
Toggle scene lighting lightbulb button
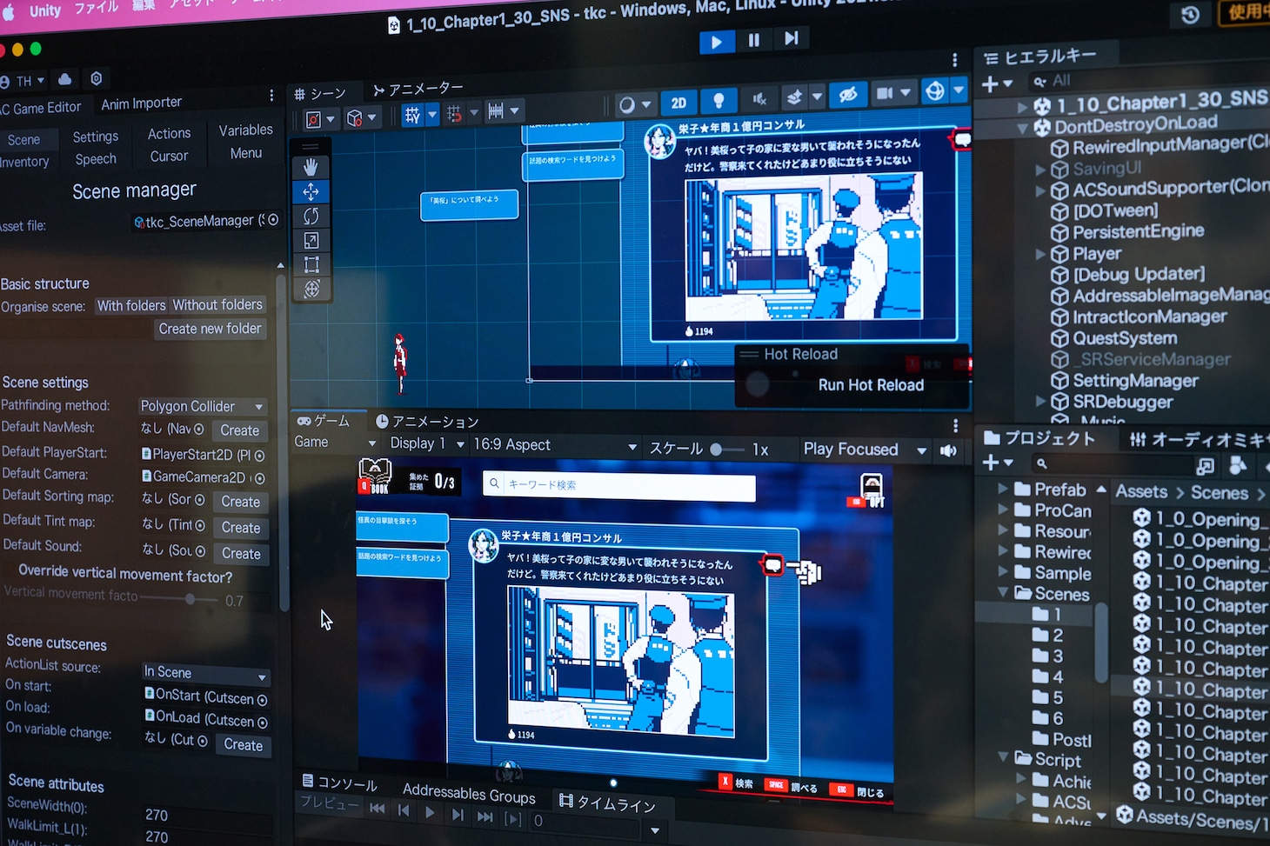[x=719, y=101]
